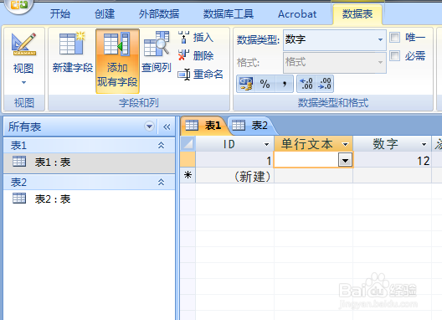Open dropdown in the 单行文本 cell
This screenshot has height=320, width=442.
tap(345, 161)
